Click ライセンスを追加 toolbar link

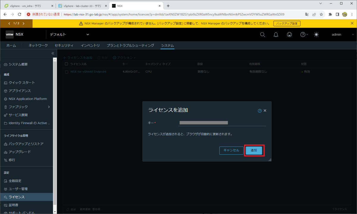[x=78, y=58]
